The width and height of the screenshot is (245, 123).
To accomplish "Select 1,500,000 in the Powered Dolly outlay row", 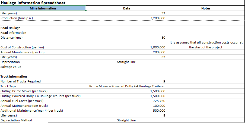I will click(x=158, y=96).
